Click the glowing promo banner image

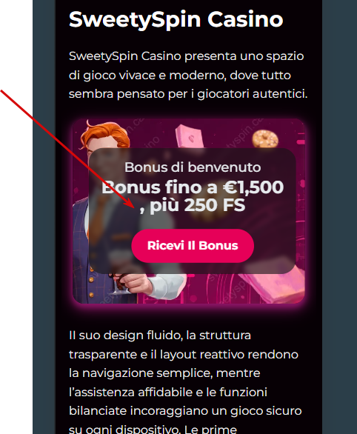(188, 211)
